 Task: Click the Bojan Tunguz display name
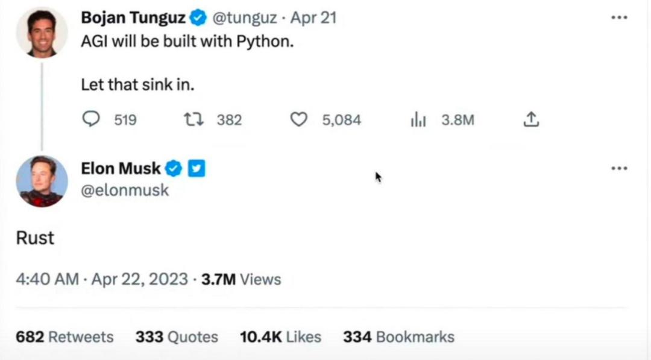pos(133,18)
